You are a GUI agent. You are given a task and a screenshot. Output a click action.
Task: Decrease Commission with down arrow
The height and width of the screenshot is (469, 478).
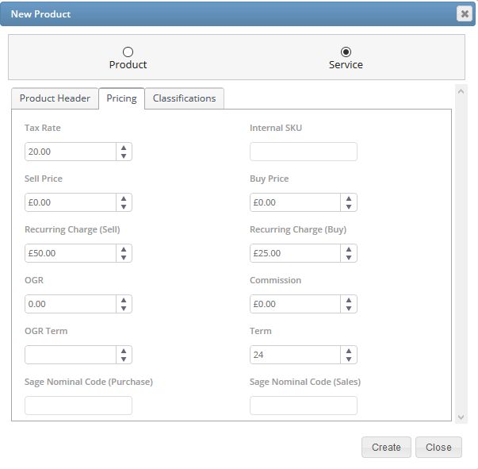pos(349,309)
